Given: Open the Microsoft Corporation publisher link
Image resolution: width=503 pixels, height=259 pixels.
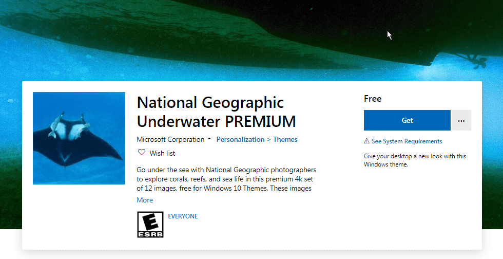Looking at the screenshot, I should [170, 139].
